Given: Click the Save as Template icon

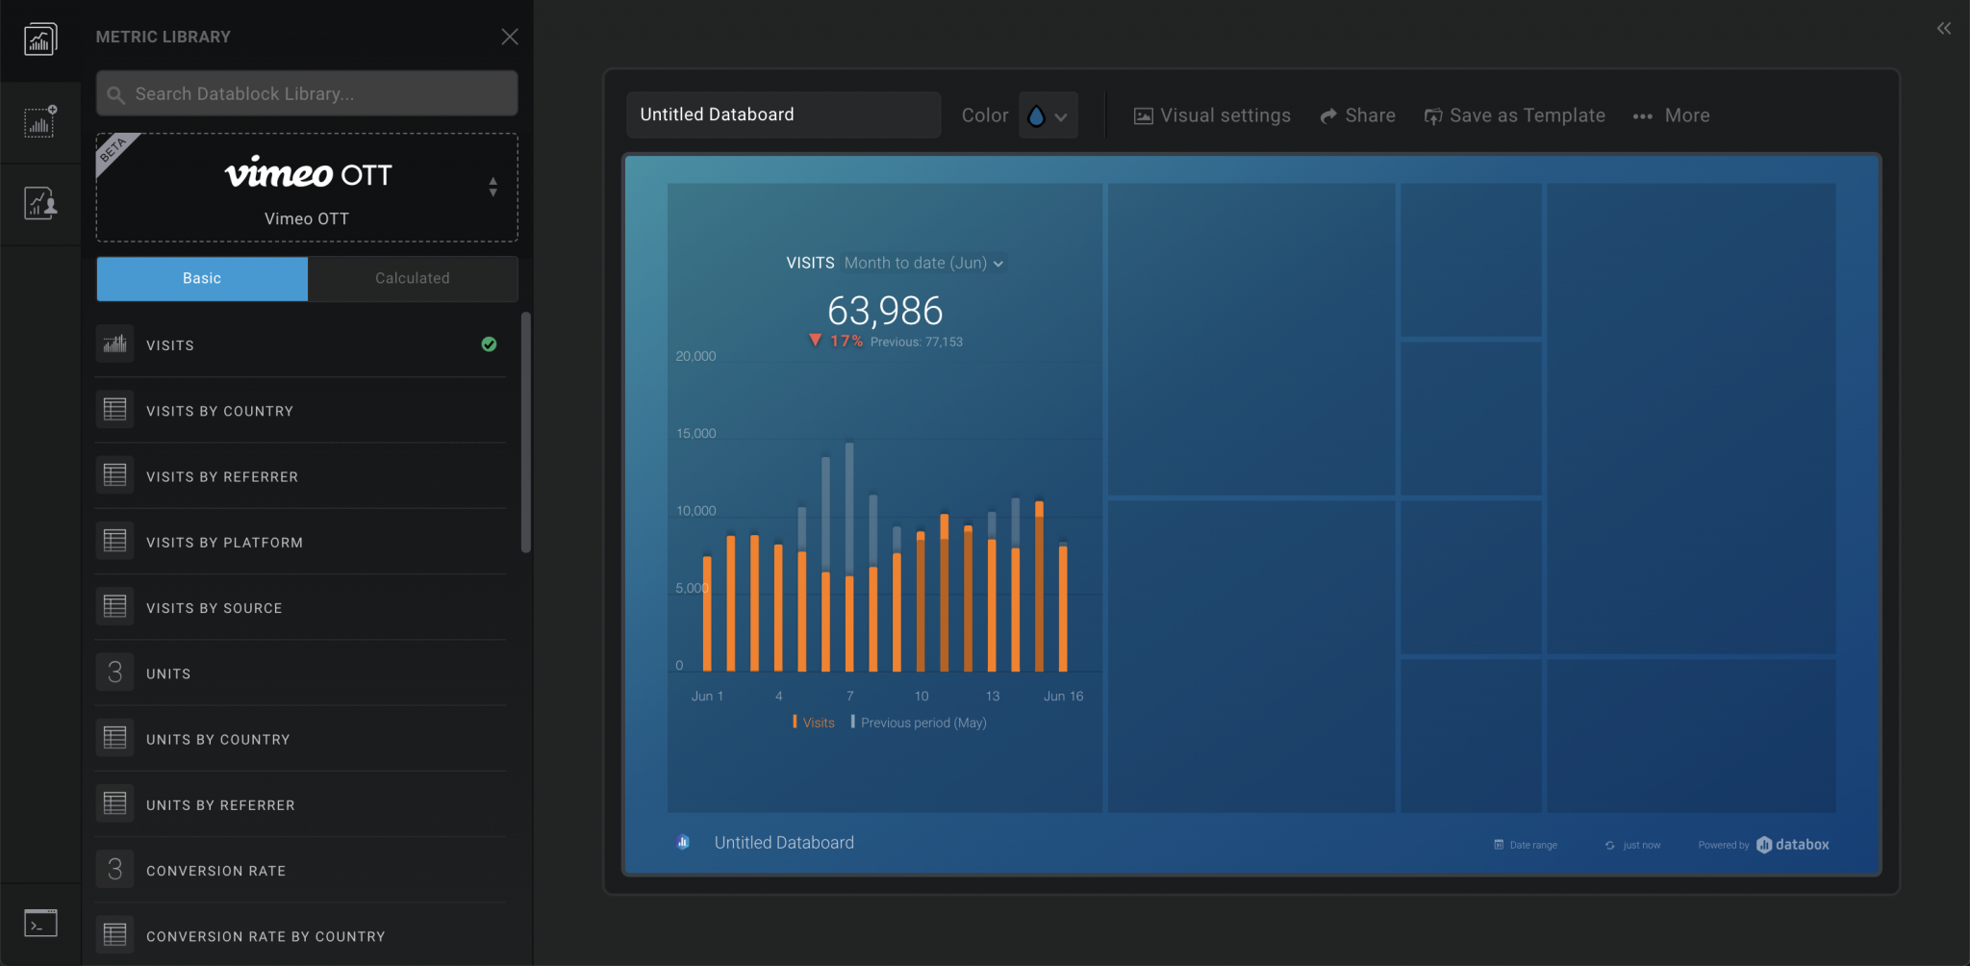Looking at the screenshot, I should (1434, 114).
